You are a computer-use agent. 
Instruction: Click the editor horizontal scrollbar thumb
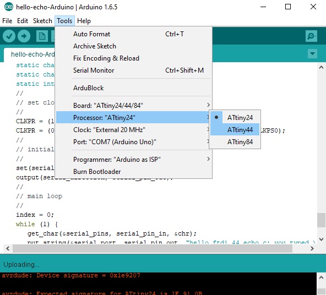(153, 248)
